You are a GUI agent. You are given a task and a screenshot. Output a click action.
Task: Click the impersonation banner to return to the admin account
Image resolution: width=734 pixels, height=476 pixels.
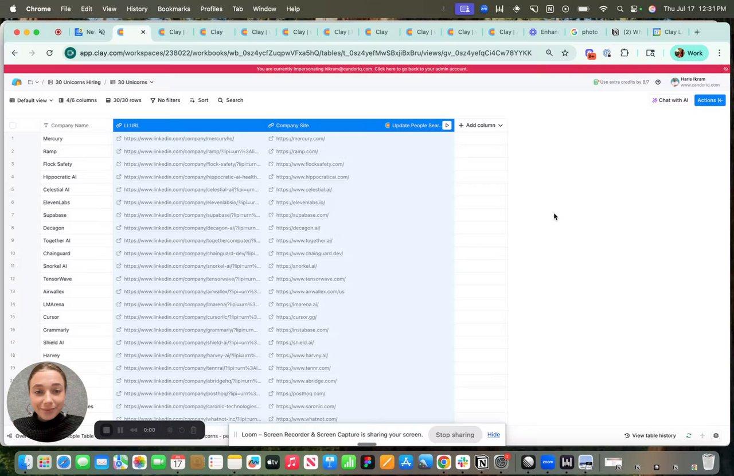click(x=362, y=69)
